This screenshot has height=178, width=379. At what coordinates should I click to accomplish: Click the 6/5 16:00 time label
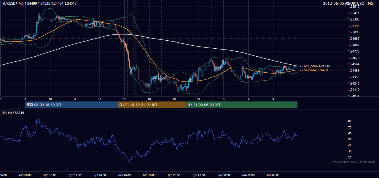124,175
